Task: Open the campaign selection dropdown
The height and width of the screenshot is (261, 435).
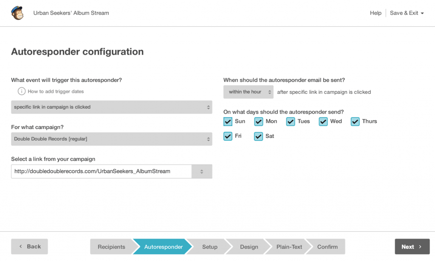Action: [111, 139]
